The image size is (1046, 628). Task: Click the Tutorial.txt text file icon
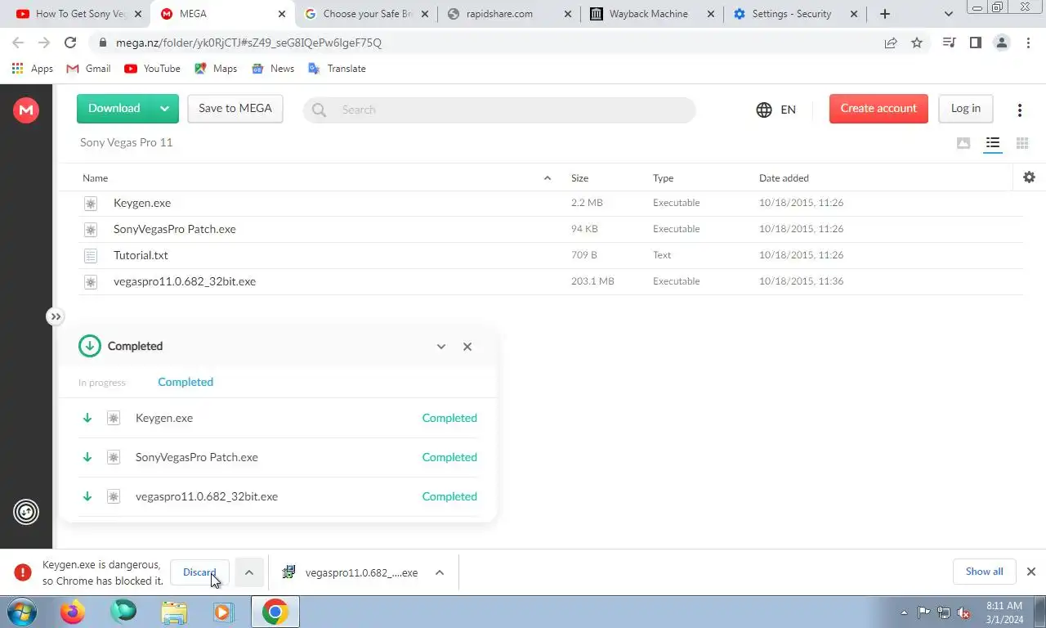91,255
